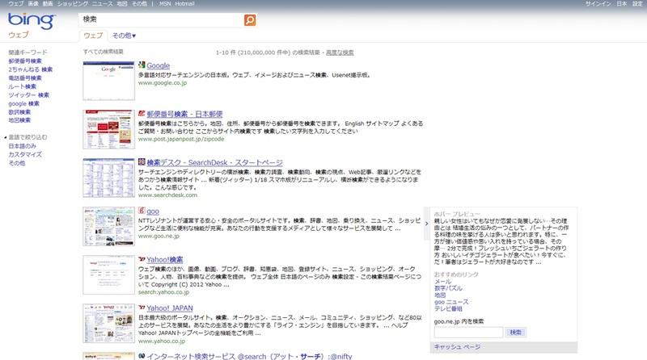Click the www.google.co.jp URL text
Image resolution: width=647 pixels, height=360 pixels.
[163, 83]
